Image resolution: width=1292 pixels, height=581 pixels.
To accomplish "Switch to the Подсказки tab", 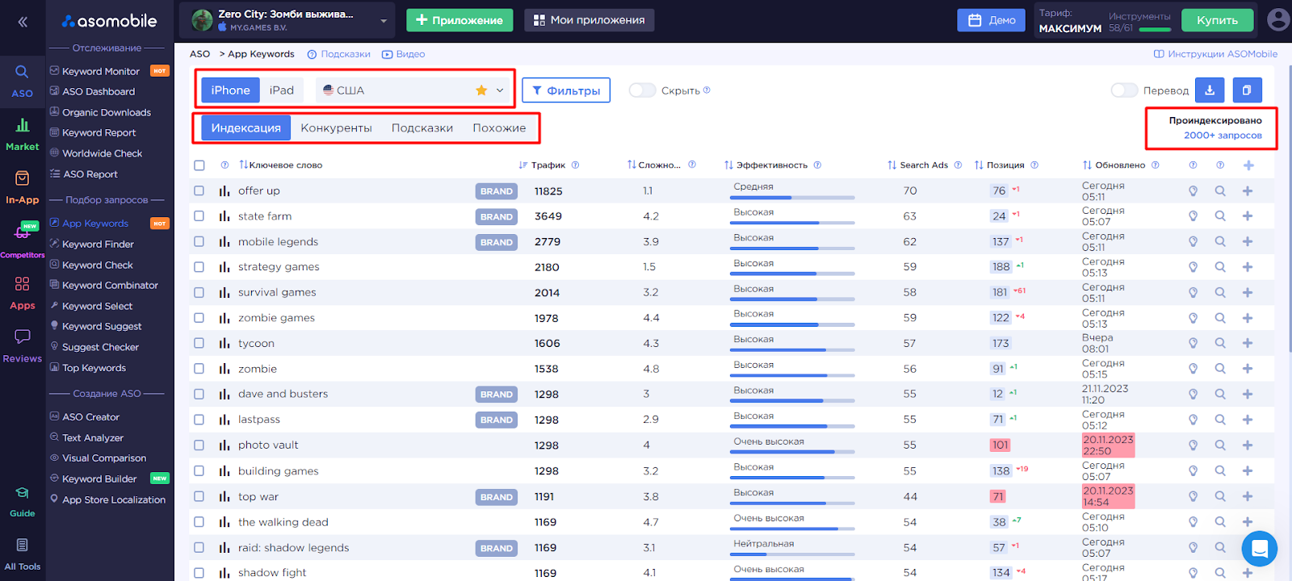I will 422,127.
